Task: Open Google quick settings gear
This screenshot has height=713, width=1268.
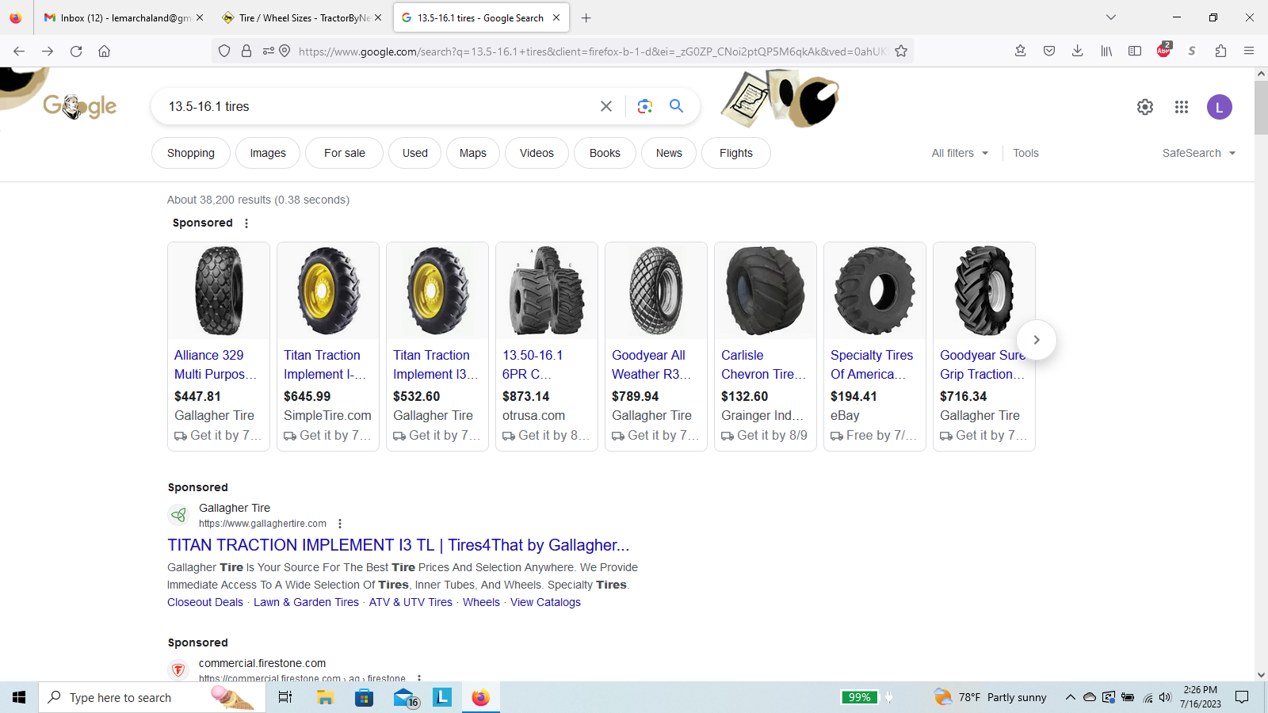Action: tap(1145, 107)
